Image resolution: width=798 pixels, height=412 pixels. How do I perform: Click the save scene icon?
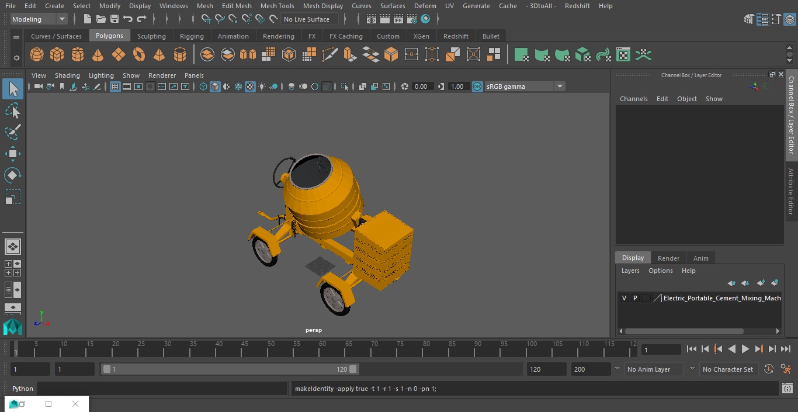point(115,19)
